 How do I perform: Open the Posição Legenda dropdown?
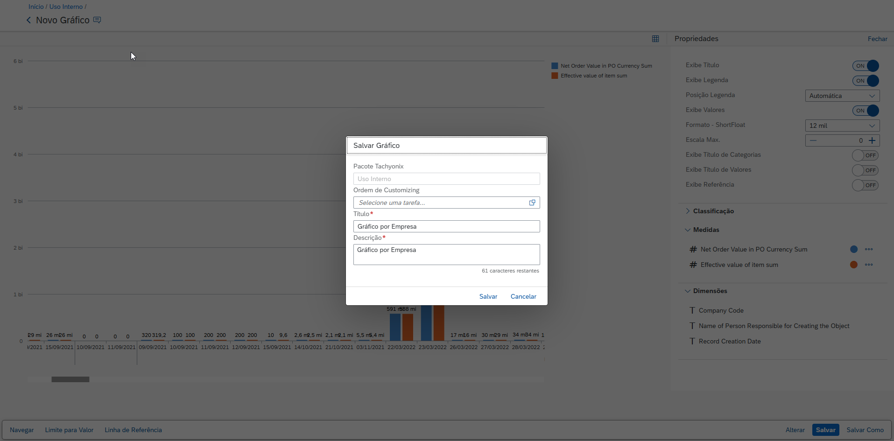(842, 96)
